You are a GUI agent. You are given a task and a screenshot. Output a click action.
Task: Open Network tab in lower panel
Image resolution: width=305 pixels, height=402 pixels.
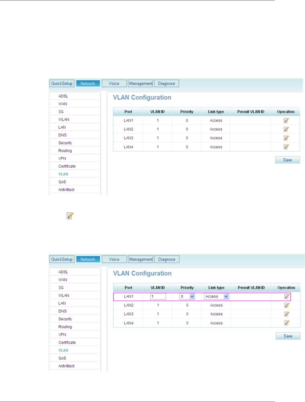click(88, 259)
